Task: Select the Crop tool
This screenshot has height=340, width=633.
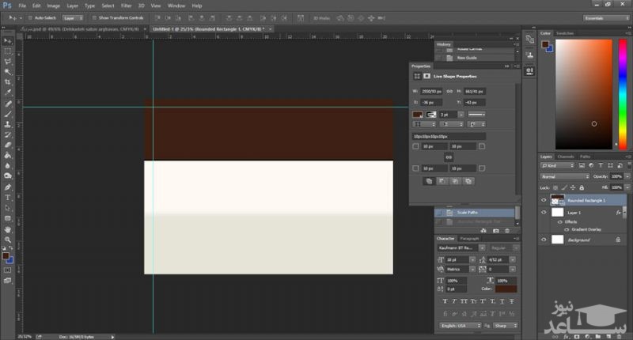Action: click(x=8, y=82)
